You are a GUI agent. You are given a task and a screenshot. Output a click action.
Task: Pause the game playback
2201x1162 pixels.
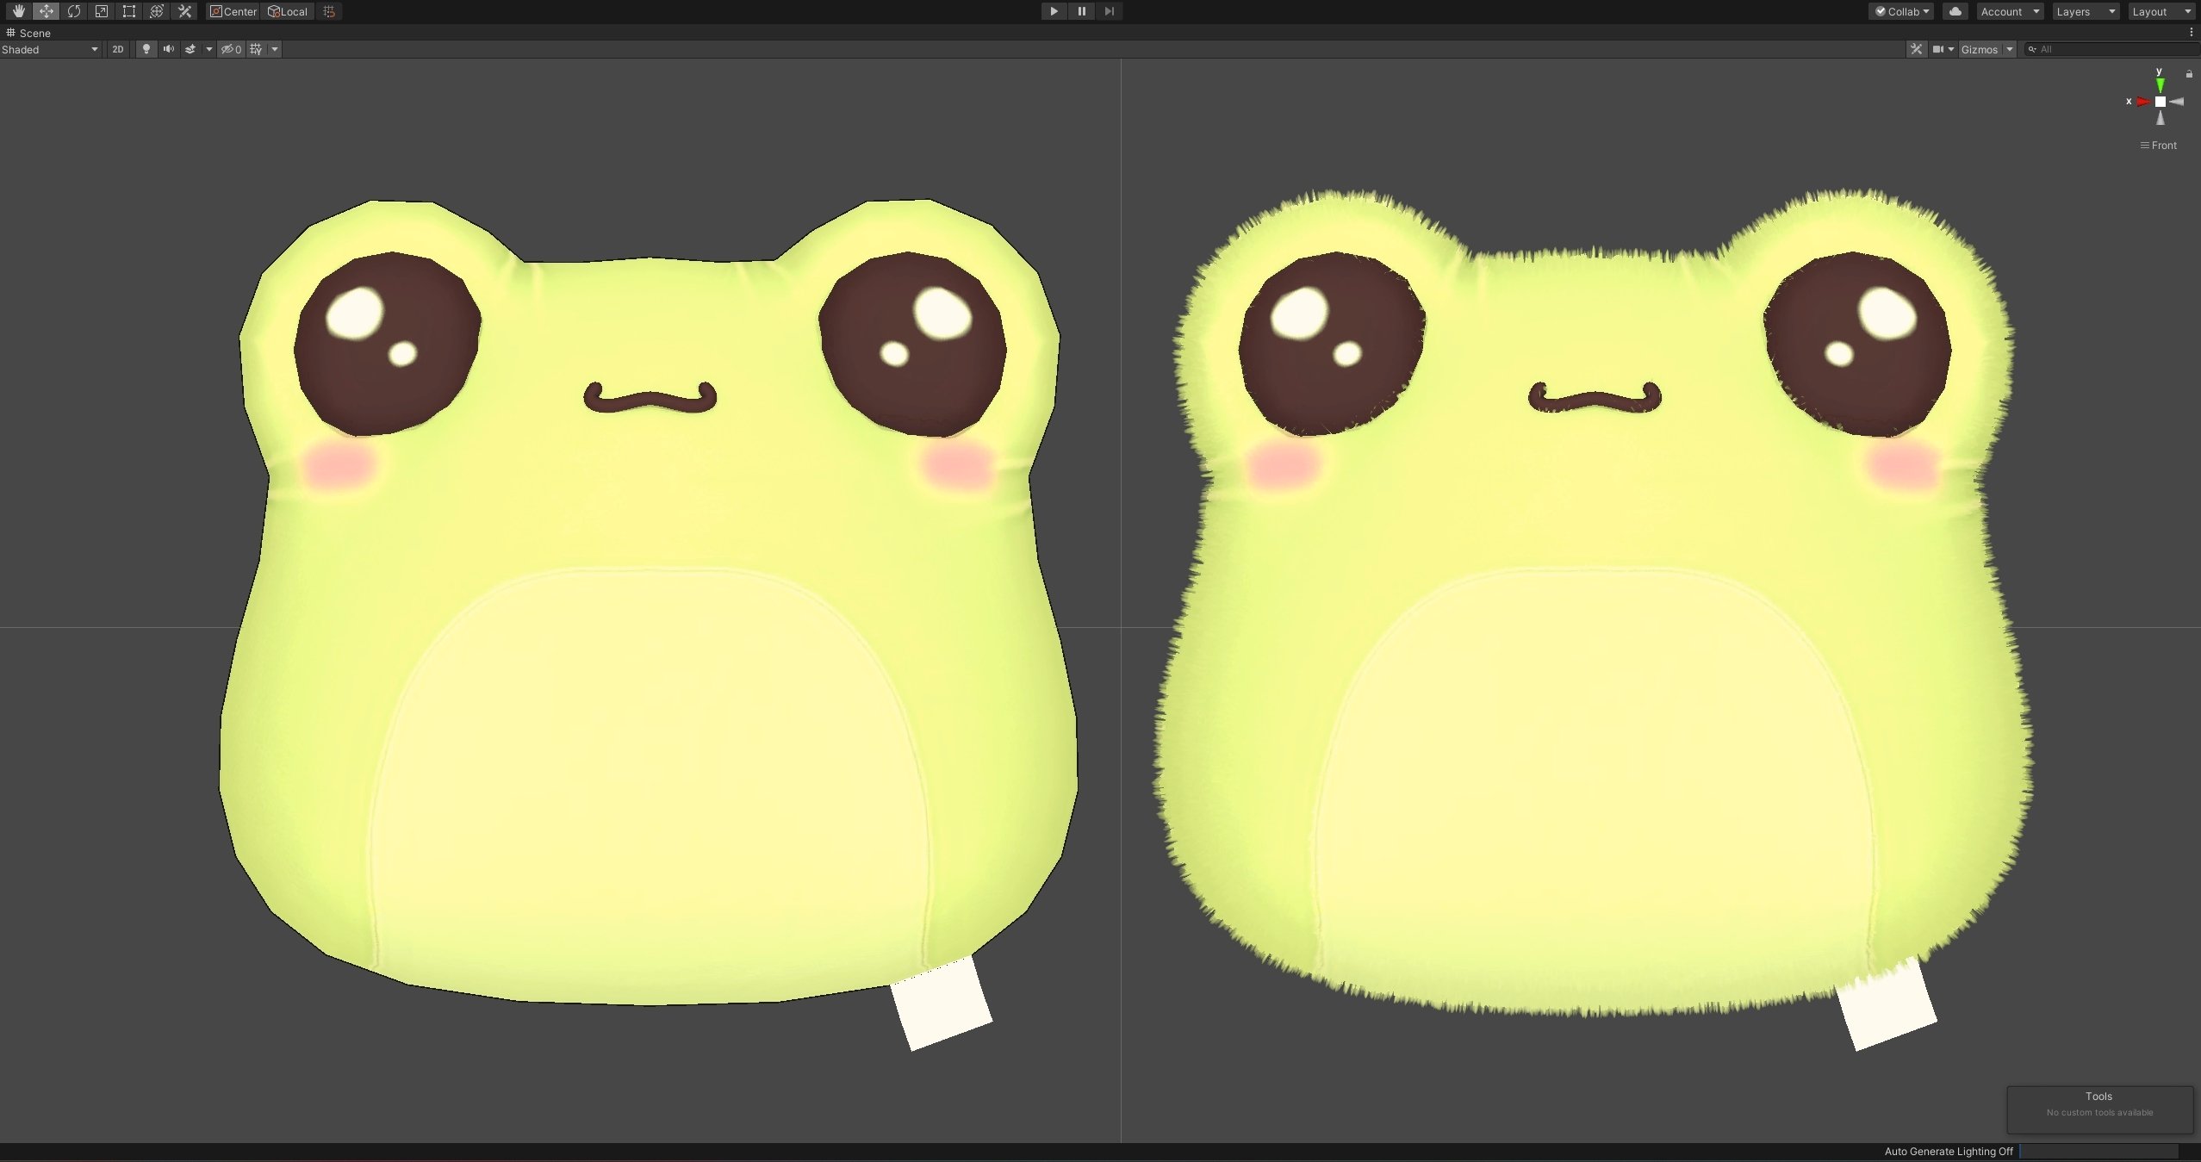1081,11
